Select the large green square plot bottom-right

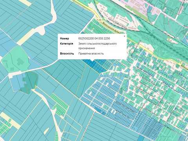point(172,94)
